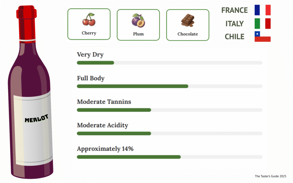Click the Italy flag icon
The height and width of the screenshot is (183, 293).
[x=262, y=23]
